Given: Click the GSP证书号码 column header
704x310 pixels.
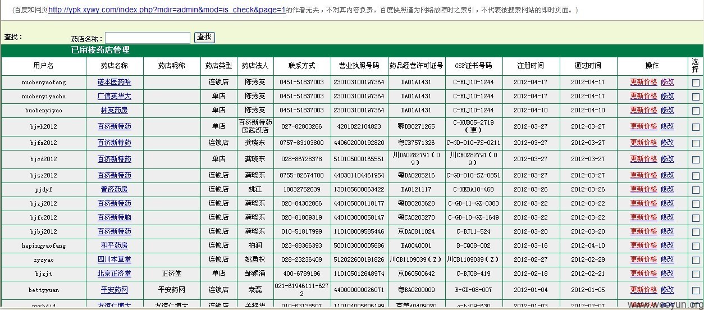Looking at the screenshot, I should pyautogui.click(x=473, y=66).
